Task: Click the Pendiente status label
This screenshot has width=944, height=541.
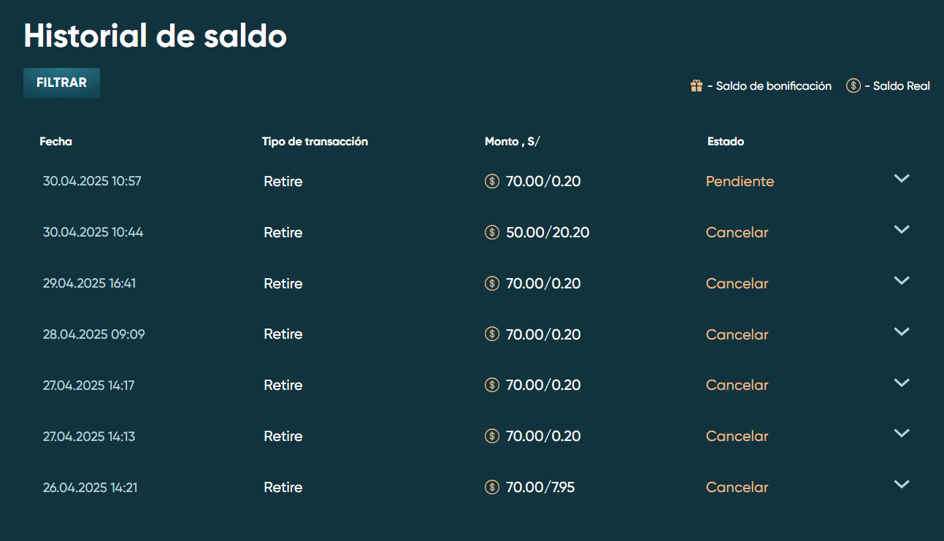Action: 740,181
